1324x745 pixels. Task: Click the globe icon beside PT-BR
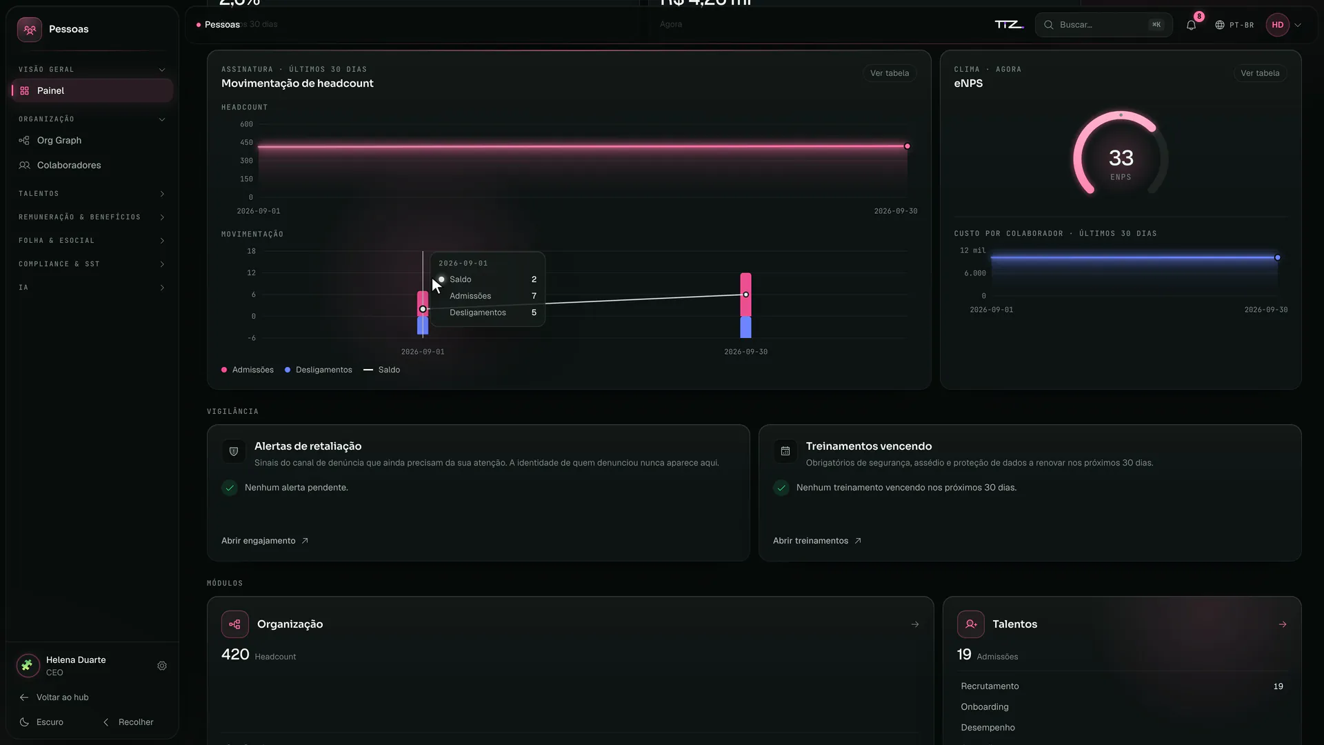1220,25
